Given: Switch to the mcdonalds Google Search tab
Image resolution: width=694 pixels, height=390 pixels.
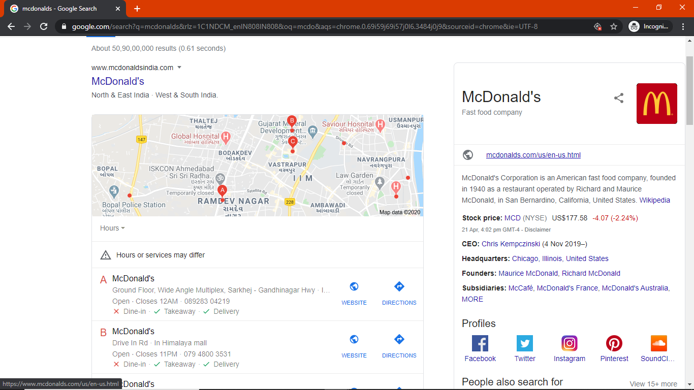Looking at the screenshot, I should tap(61, 8).
